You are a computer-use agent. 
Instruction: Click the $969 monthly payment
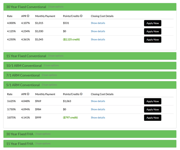click(38, 101)
